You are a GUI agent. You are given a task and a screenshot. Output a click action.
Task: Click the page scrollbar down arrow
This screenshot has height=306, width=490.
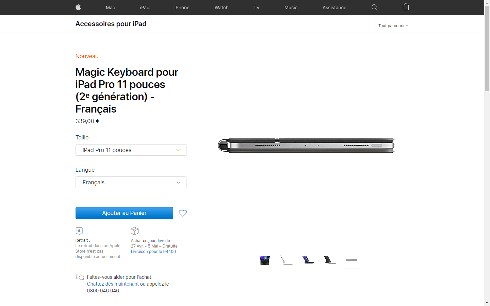(487, 303)
